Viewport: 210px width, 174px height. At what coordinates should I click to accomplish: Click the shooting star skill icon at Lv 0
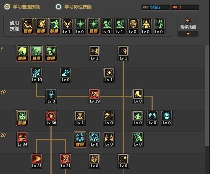pyautogui.click(x=123, y=161)
